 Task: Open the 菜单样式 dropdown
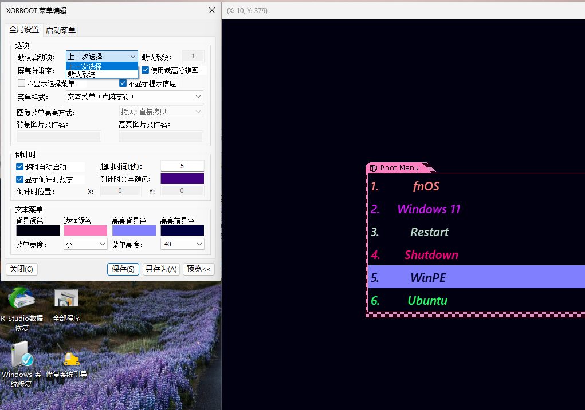[134, 97]
